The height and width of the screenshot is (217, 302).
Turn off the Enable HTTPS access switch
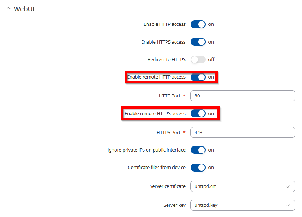coord(198,42)
